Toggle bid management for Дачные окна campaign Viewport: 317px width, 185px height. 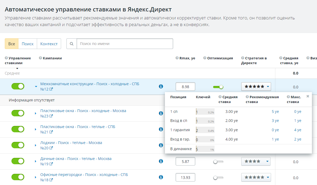pos(18,161)
